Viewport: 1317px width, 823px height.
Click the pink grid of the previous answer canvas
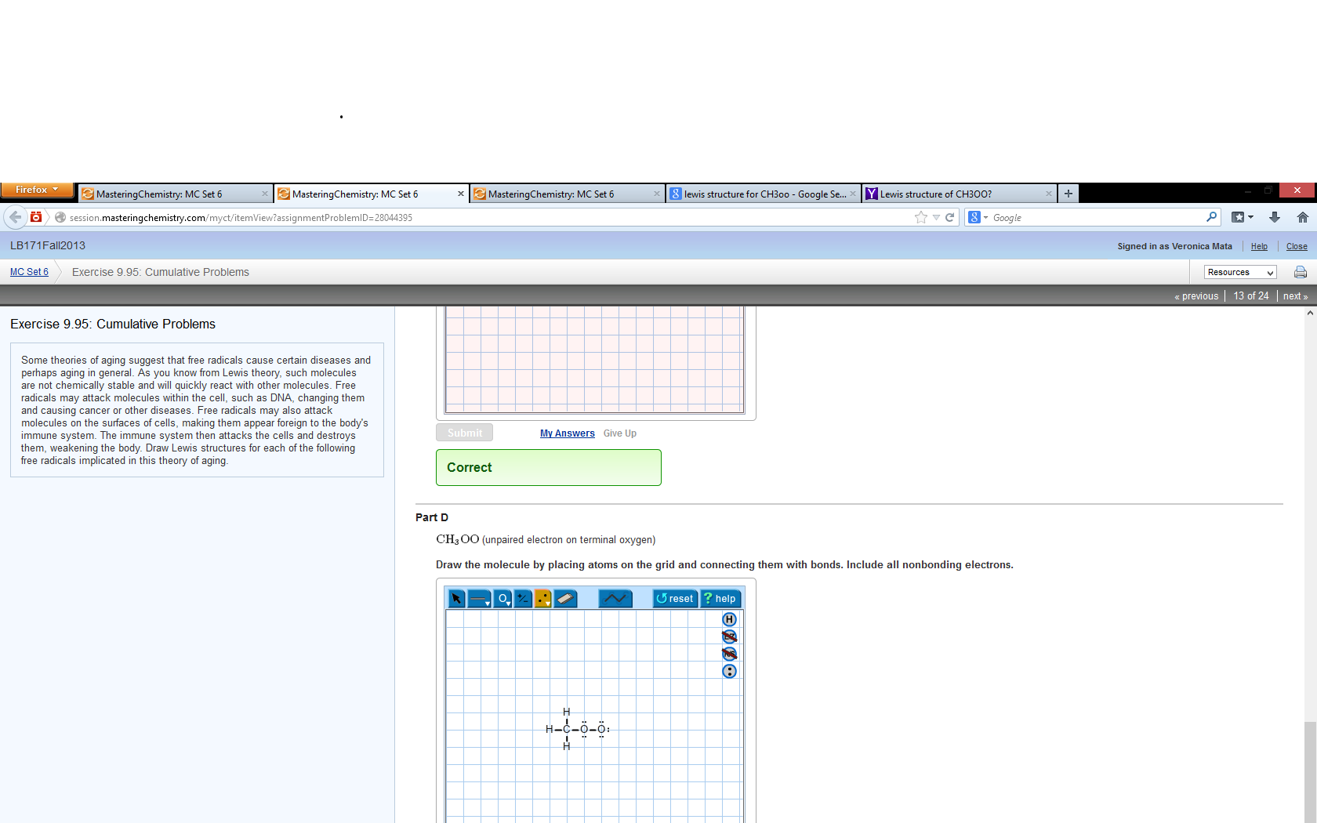[x=594, y=359]
